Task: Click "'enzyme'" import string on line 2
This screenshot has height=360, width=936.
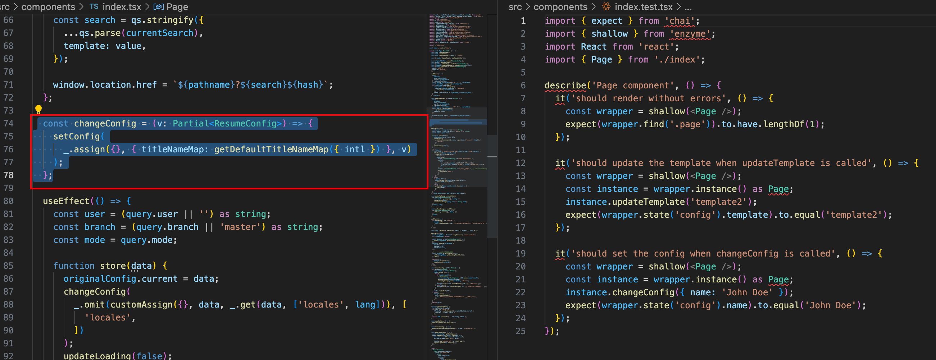Action: pyautogui.click(x=690, y=34)
